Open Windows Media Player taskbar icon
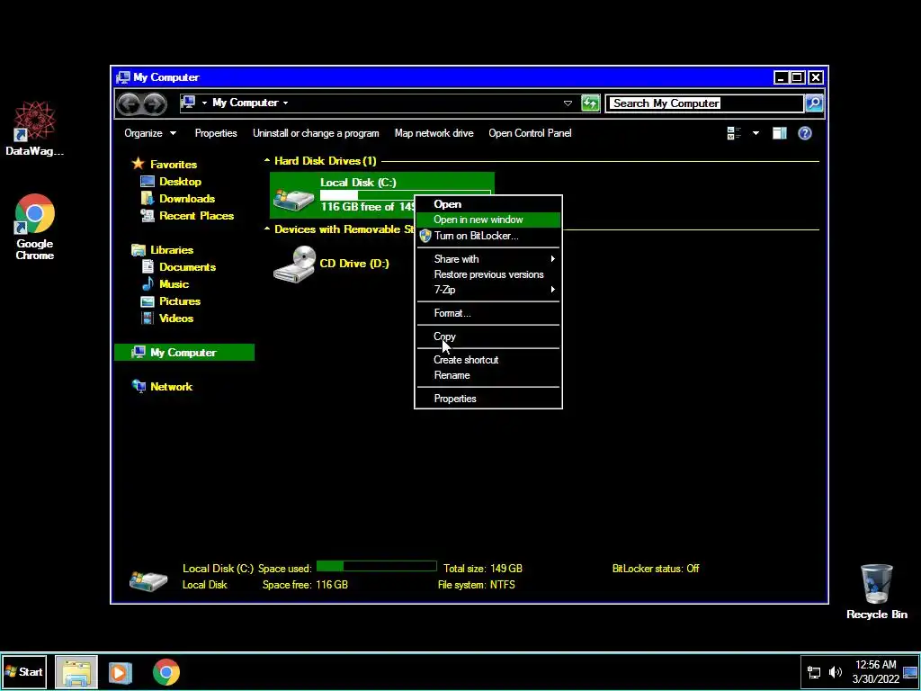Image resolution: width=921 pixels, height=691 pixels. [120, 672]
